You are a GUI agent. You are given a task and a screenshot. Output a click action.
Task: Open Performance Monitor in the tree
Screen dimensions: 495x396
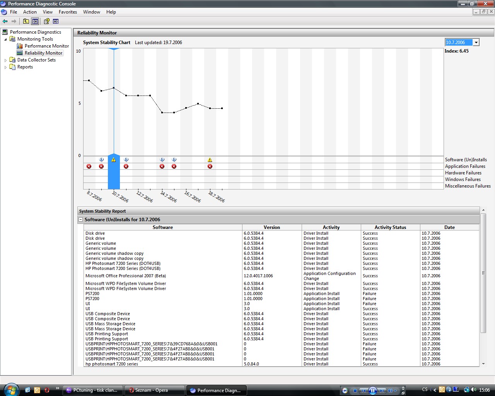point(47,46)
